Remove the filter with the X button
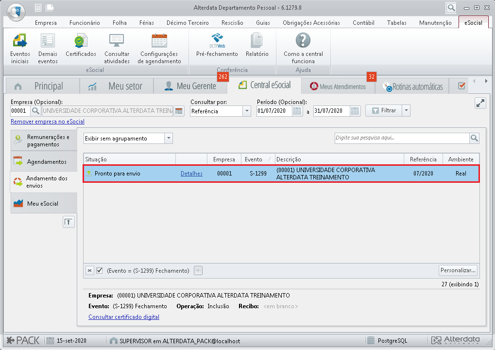 90,271
